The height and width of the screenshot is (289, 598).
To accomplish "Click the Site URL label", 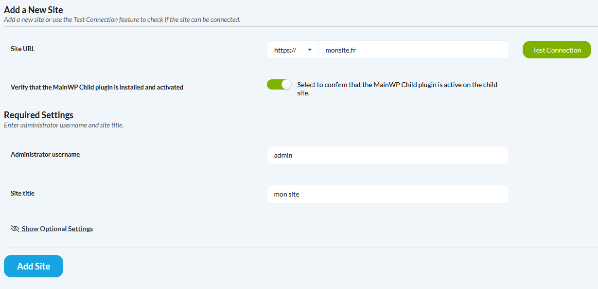I will [23, 49].
